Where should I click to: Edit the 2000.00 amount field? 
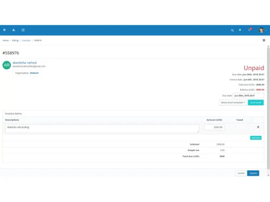click(x=214, y=127)
